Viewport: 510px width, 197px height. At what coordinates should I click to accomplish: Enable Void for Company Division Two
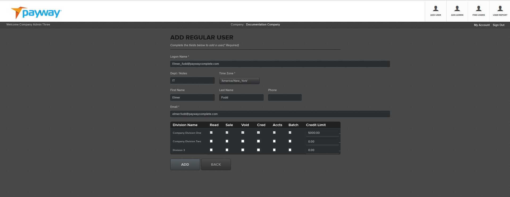click(x=243, y=141)
